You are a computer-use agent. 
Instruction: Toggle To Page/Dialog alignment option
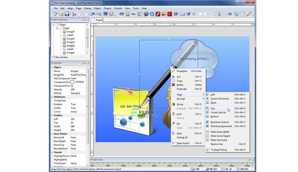pyautogui.click(x=227, y=150)
